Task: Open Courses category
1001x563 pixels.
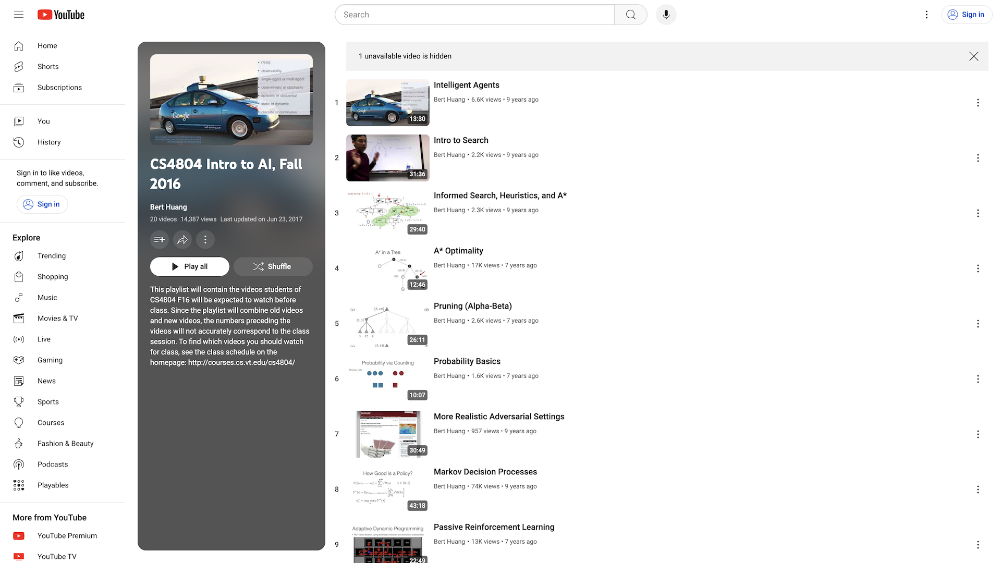Action: pos(63,423)
